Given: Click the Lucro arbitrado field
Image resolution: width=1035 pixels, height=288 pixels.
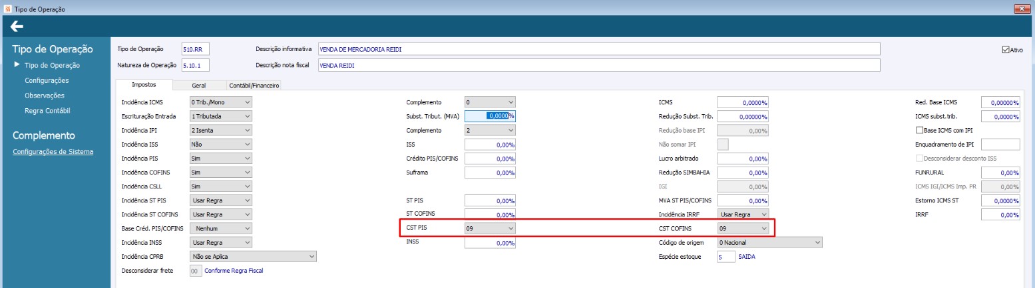Looking at the screenshot, I should [743, 159].
